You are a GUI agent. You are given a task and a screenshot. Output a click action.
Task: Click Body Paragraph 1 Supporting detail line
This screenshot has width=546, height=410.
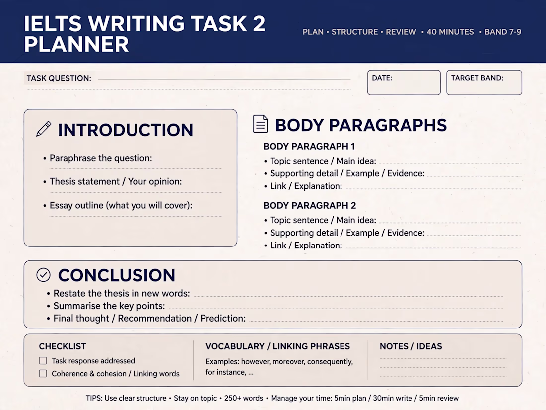[474, 176]
